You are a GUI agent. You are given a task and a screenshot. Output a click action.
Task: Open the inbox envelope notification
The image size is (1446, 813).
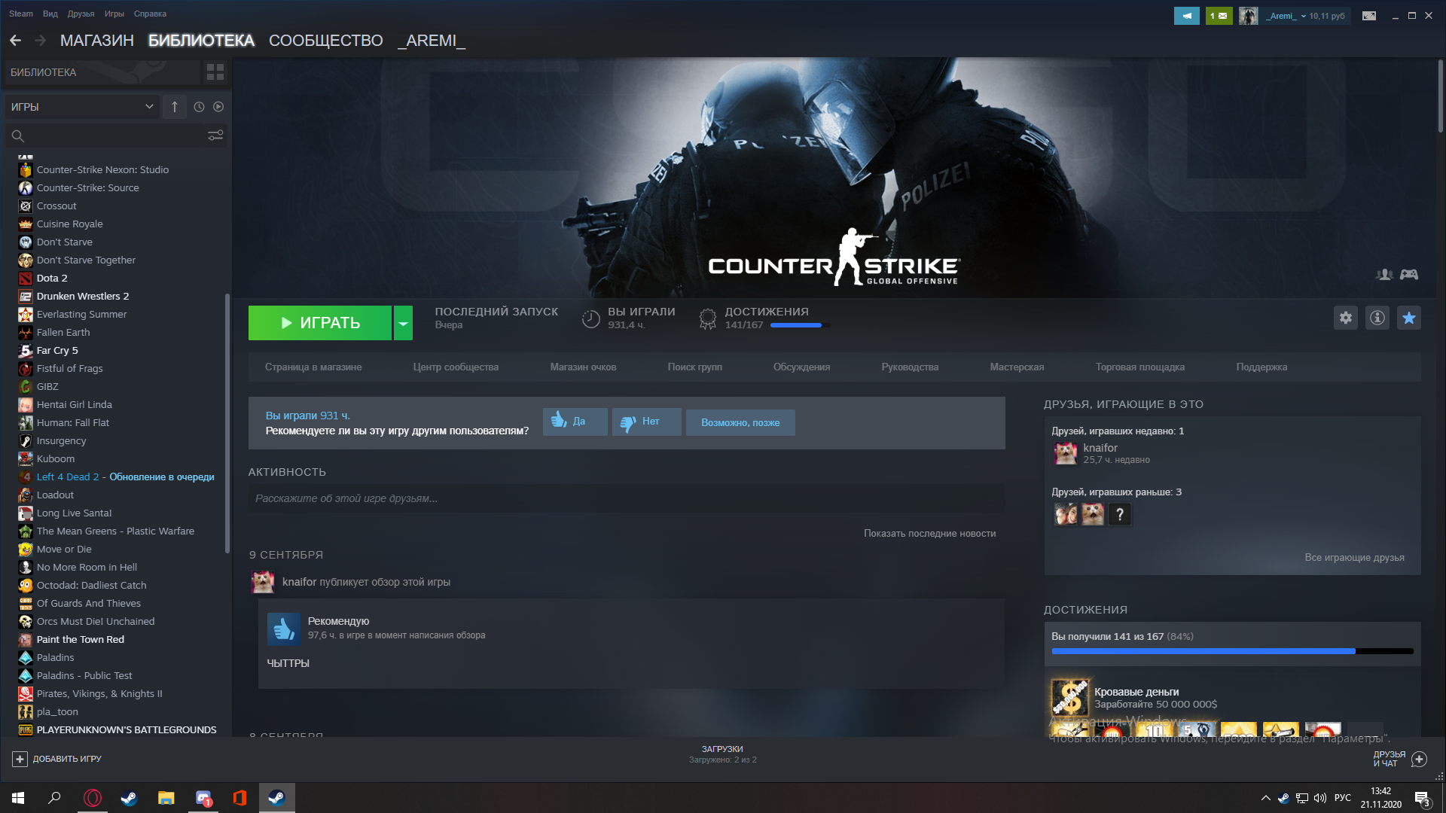1219,15
